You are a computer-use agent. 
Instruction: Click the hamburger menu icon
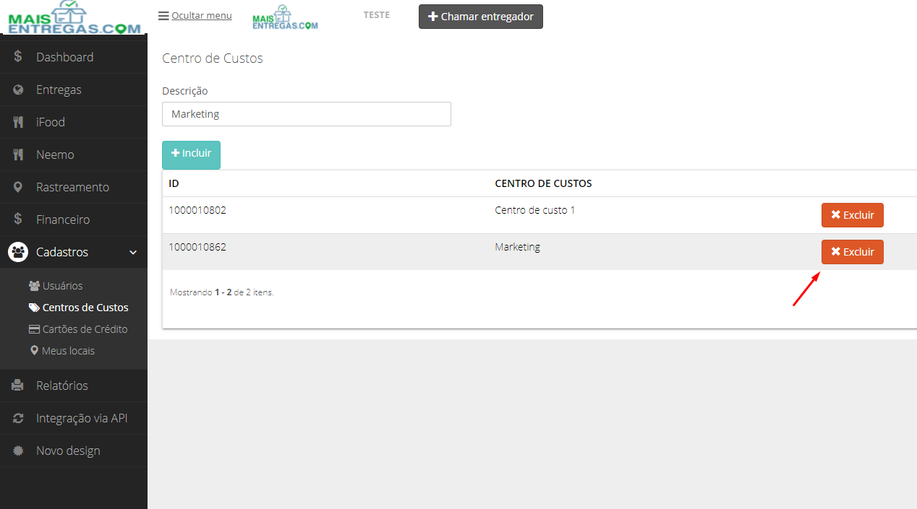tap(163, 16)
